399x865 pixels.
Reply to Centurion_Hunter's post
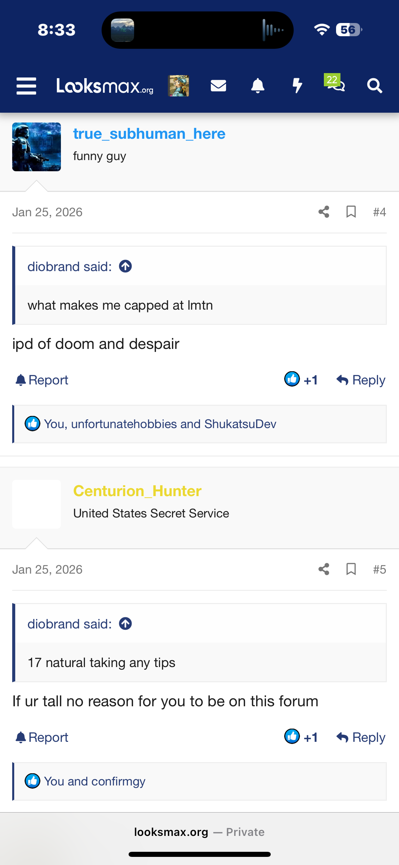coord(361,737)
